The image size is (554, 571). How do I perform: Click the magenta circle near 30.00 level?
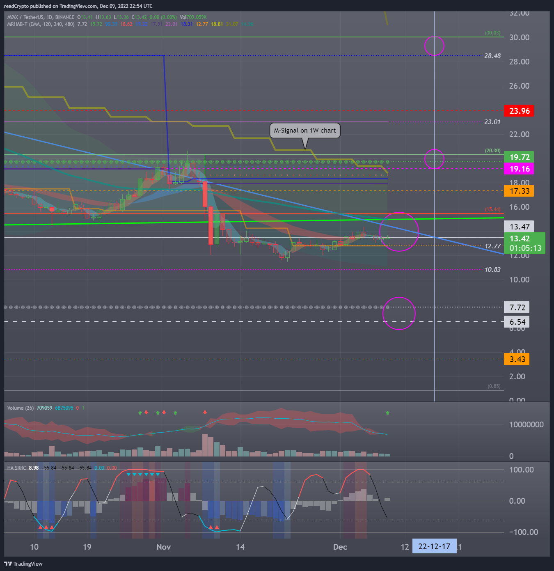click(x=434, y=46)
